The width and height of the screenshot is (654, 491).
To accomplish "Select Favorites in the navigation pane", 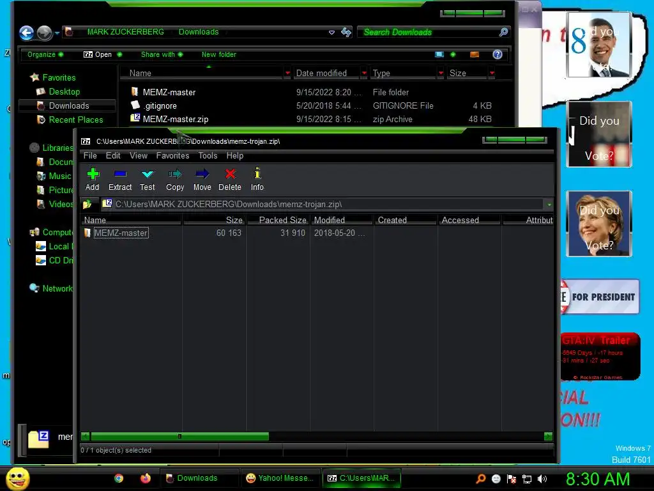I will point(59,77).
